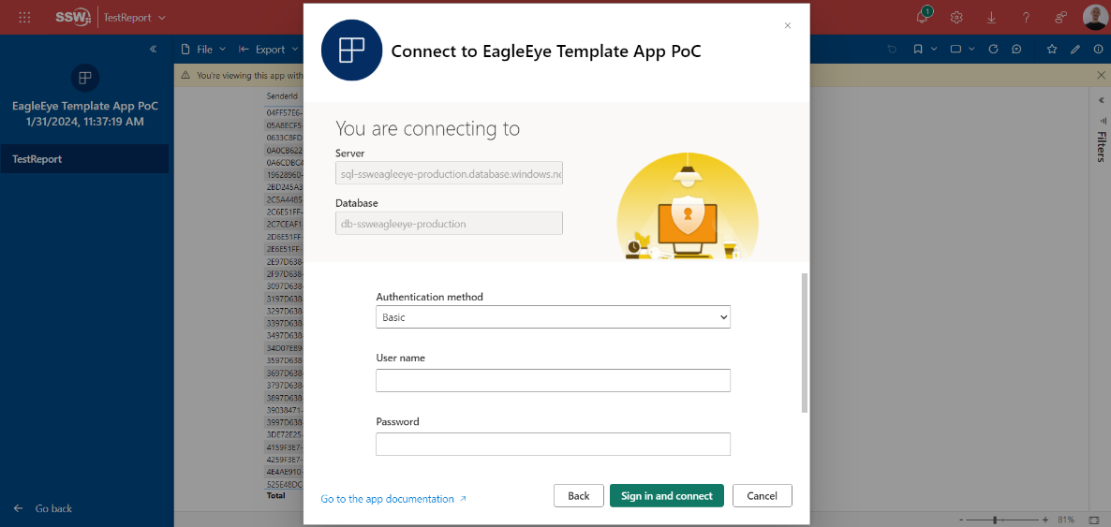Click the fit to page icon
1111x527 pixels.
pos(1093,520)
